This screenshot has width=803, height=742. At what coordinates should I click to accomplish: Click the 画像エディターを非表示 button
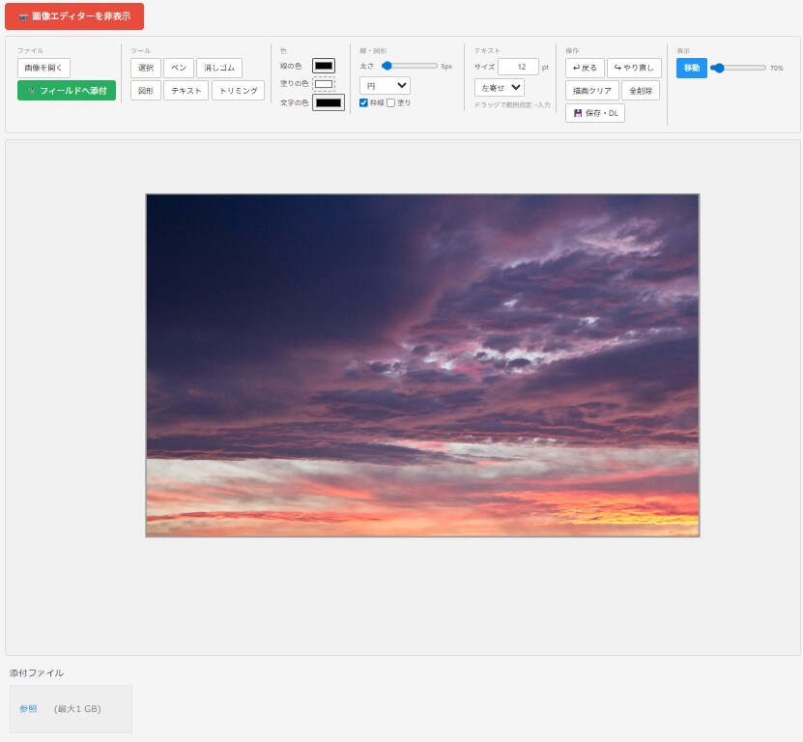pos(74,16)
